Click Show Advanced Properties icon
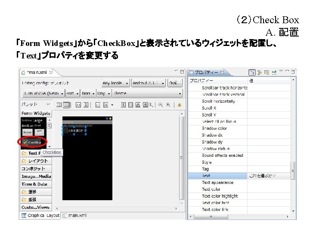 coord(259,73)
